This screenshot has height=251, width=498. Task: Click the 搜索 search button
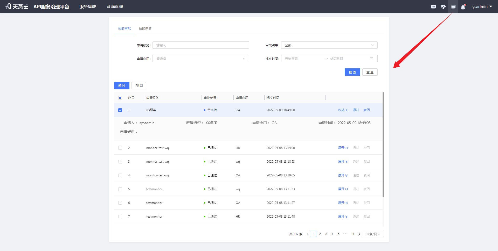(352, 72)
